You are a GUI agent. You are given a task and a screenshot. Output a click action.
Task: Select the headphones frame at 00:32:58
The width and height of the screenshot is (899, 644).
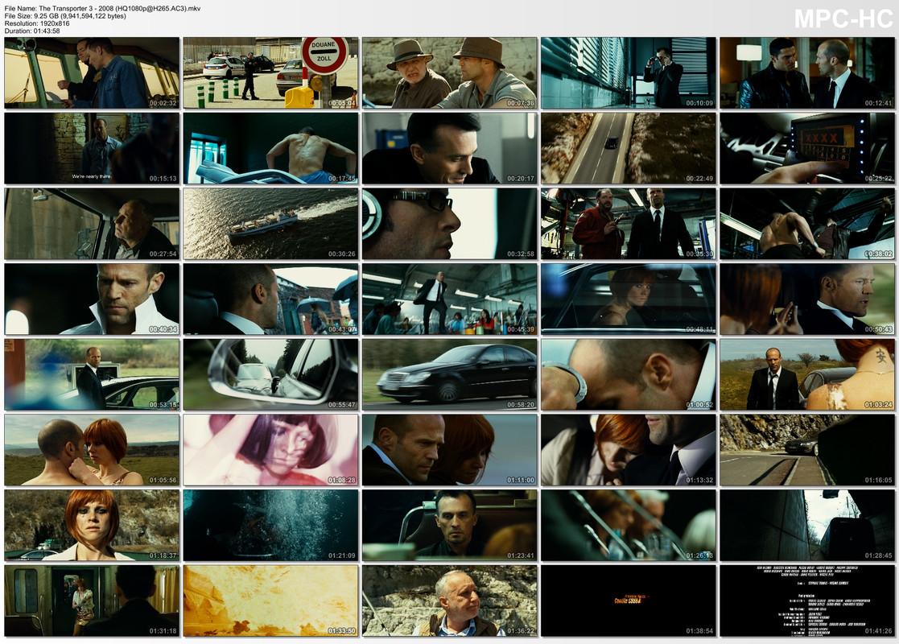[449, 224]
